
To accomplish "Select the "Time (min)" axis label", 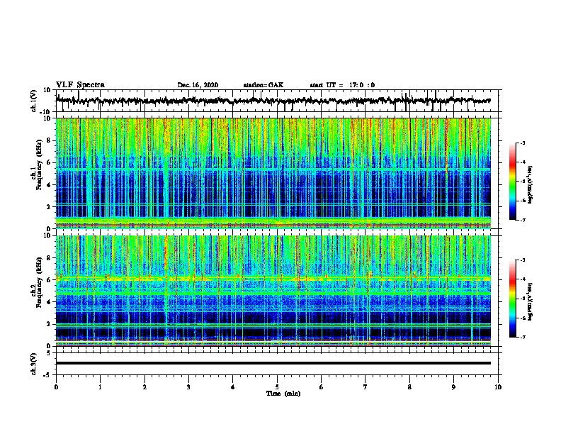I will 283,394.
